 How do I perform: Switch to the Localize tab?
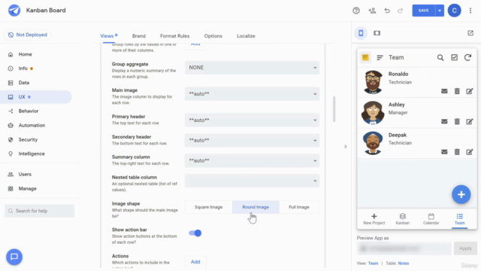pyautogui.click(x=246, y=36)
